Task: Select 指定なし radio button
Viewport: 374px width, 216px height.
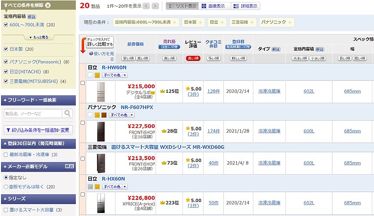Action: 6,178
